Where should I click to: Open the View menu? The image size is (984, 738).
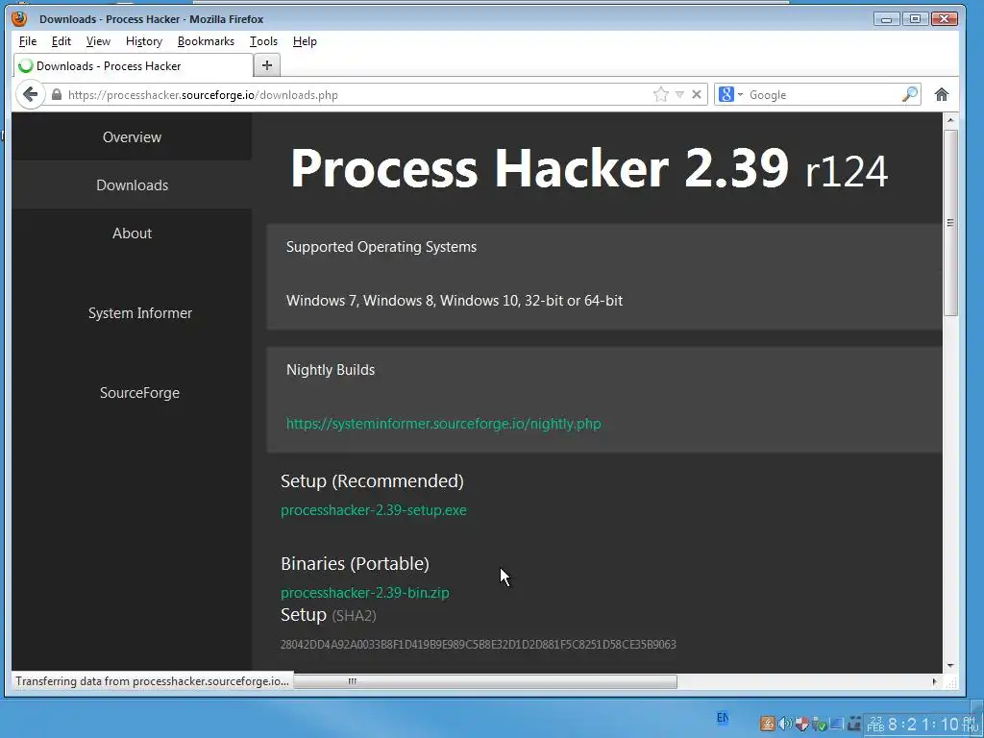pos(98,41)
